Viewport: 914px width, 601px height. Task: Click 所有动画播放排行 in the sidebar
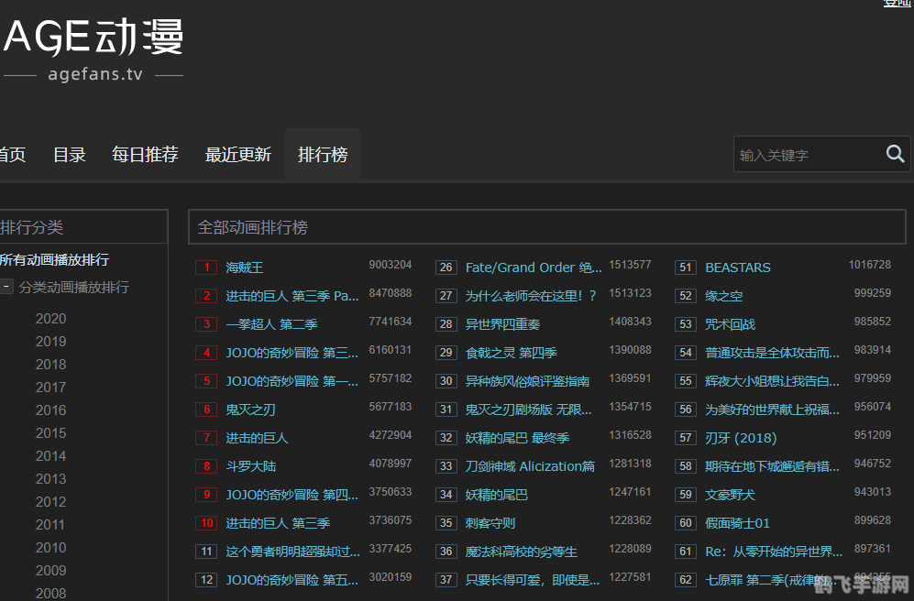point(54,260)
